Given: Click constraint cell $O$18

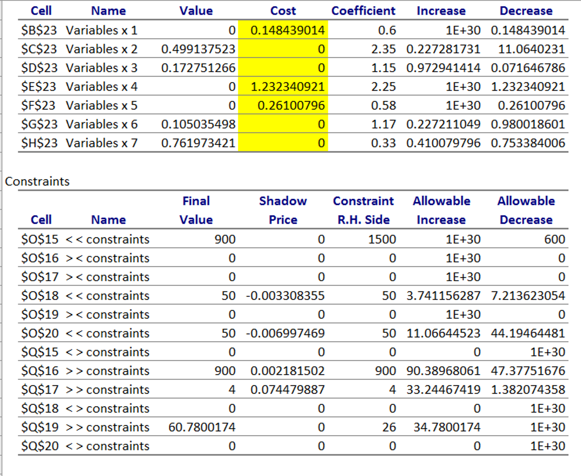Looking at the screenshot, I should point(40,296).
